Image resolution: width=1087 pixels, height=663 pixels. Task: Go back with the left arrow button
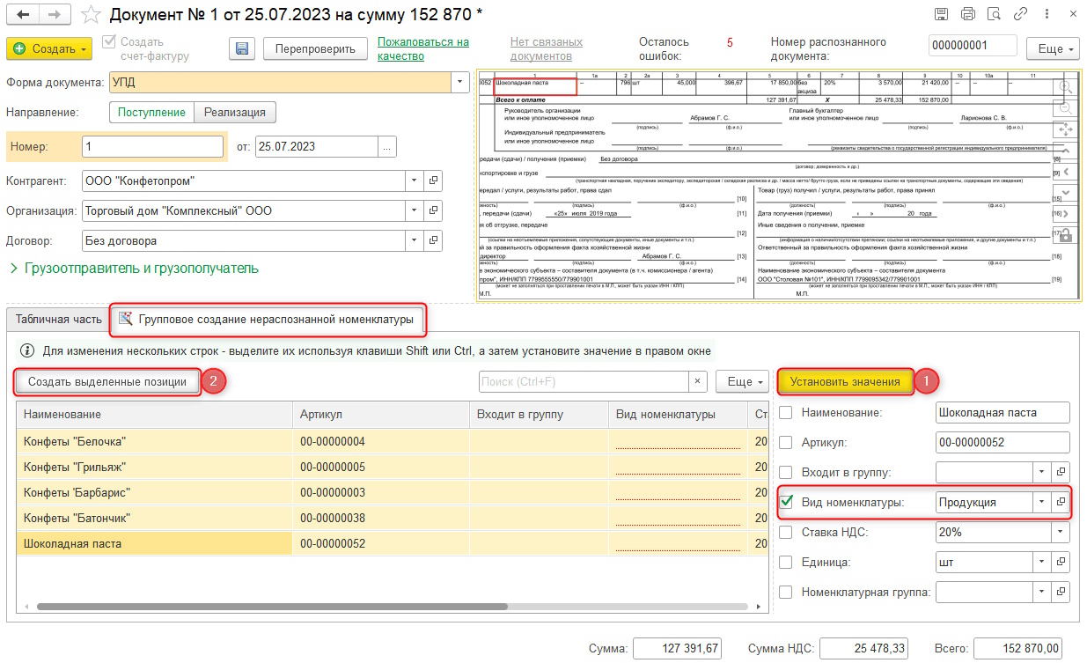[22, 14]
